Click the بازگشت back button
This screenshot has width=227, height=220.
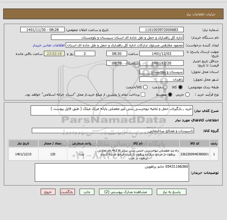[68, 192]
